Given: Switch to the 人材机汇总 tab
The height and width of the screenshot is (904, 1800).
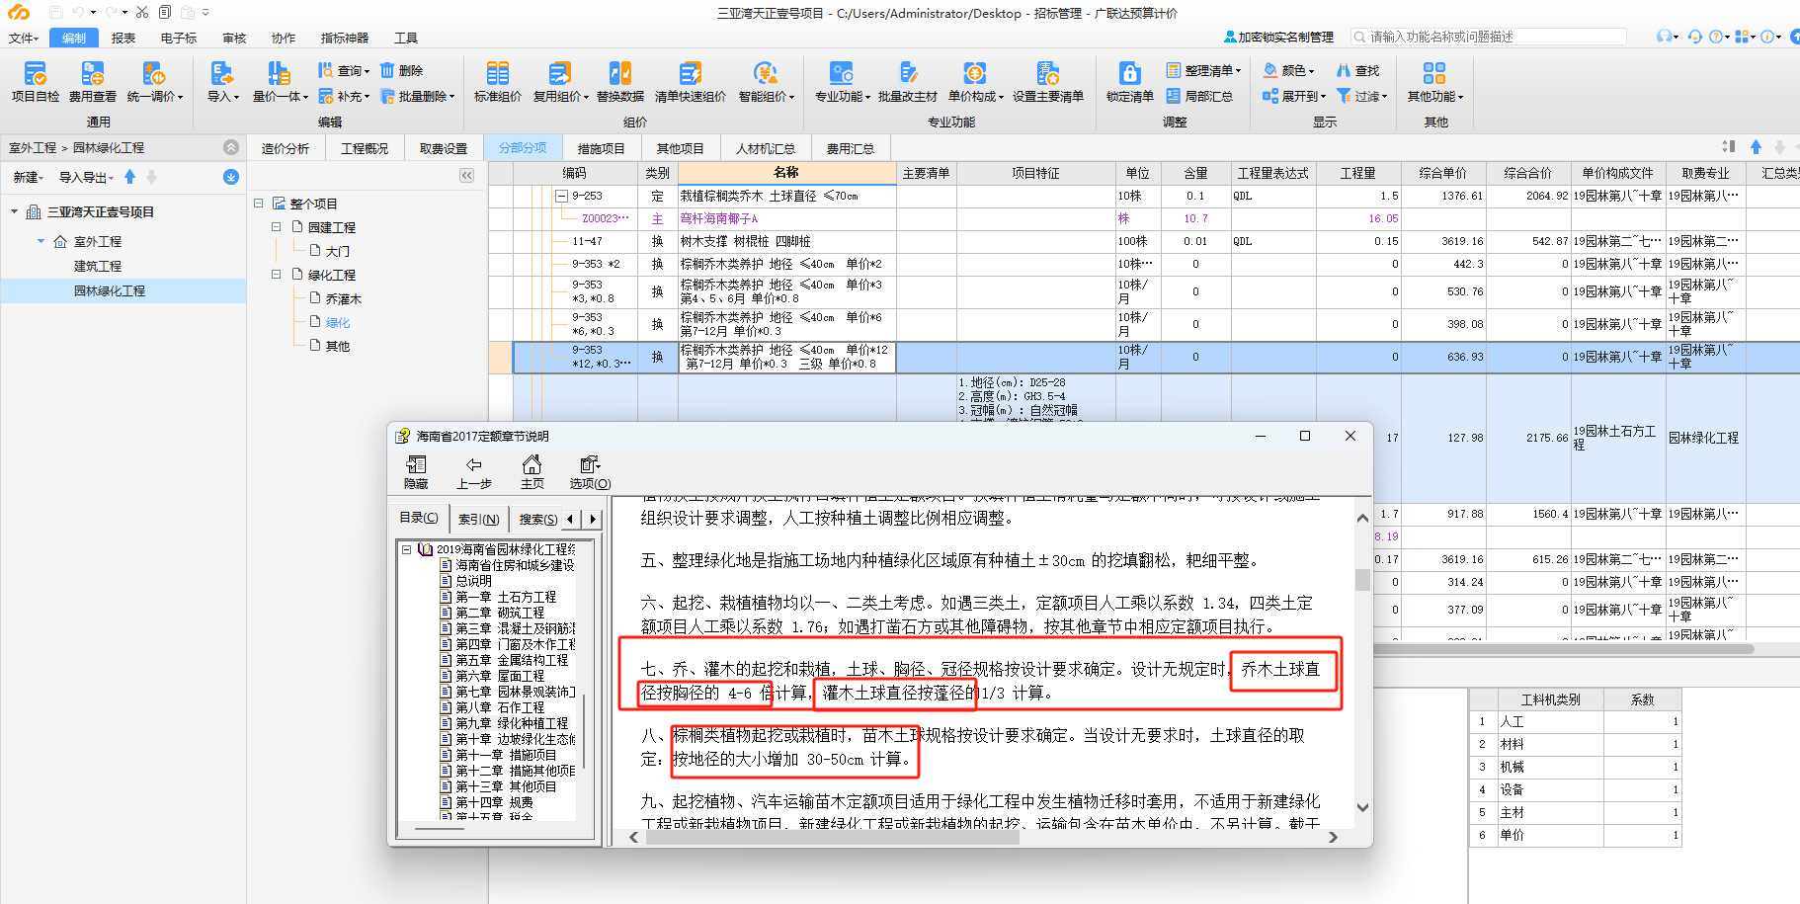Looking at the screenshot, I should coord(765,148).
